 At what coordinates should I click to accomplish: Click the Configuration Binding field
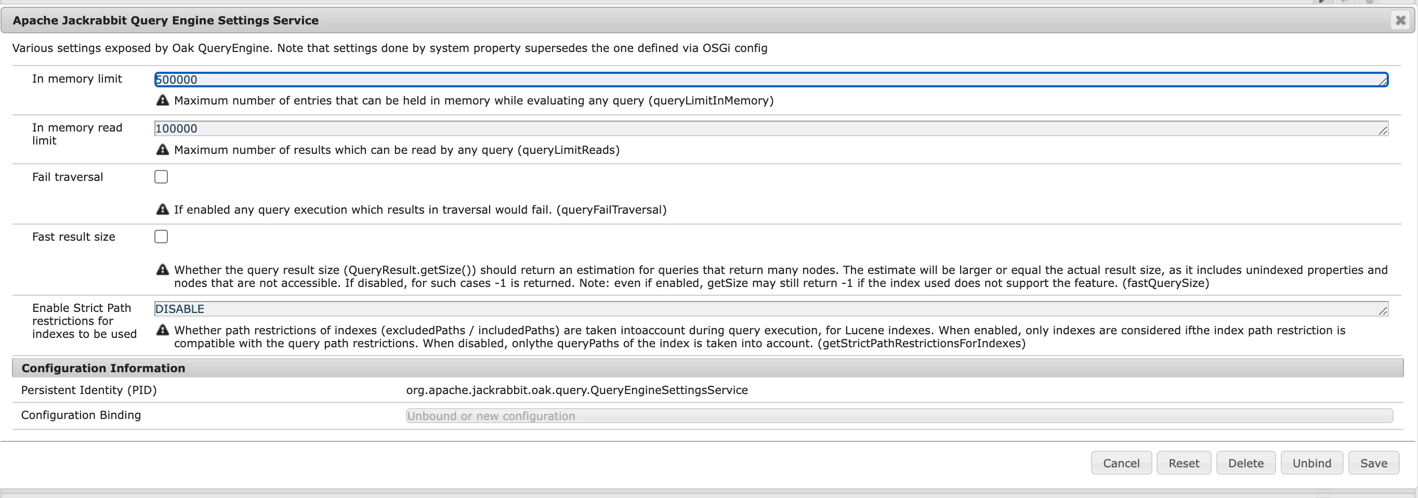pos(899,415)
